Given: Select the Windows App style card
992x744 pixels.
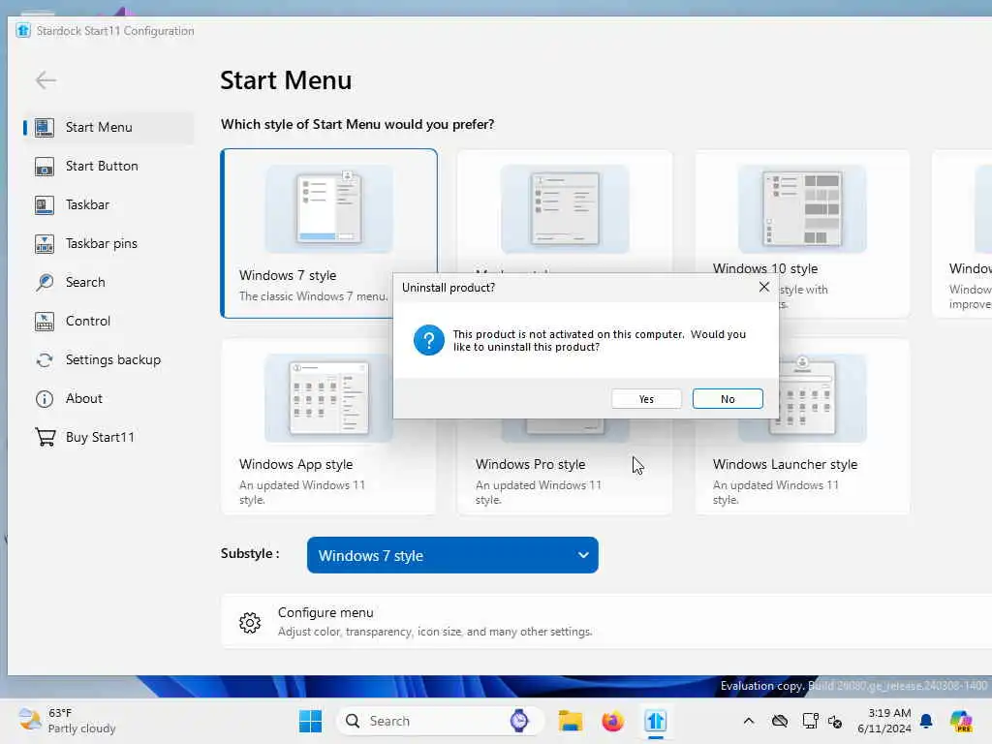Looking at the screenshot, I should tap(328, 427).
